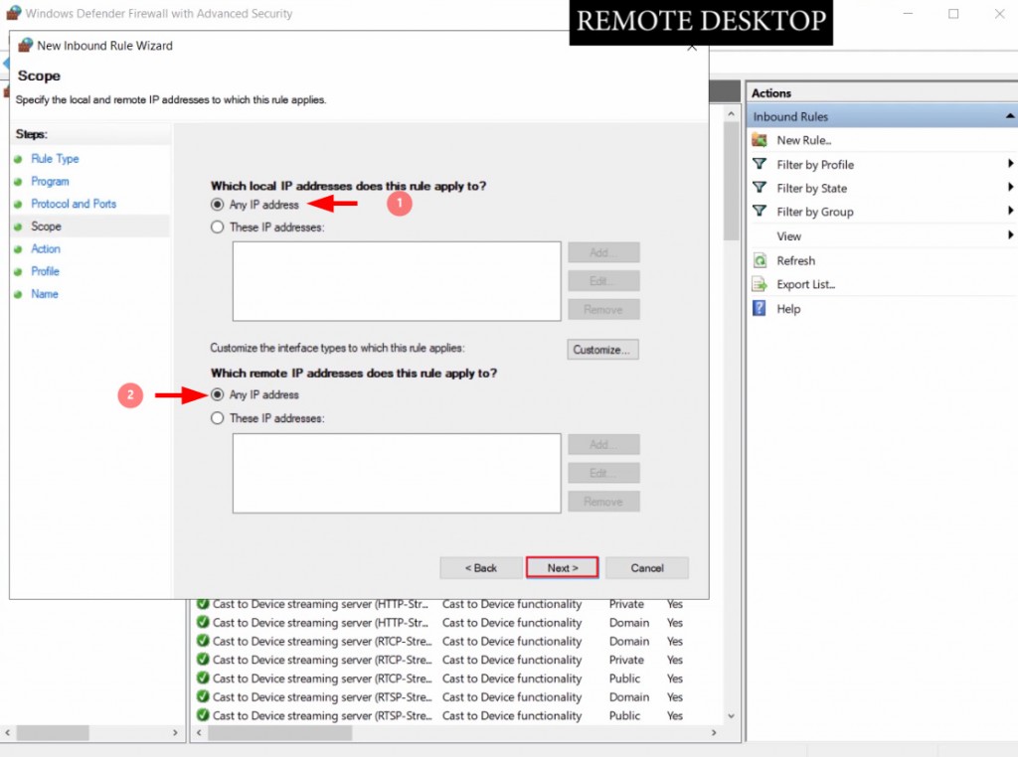Screen dimensions: 1018x757
Task: Select the RTSP-Stre rule name with Domain profile
Action: (322, 696)
